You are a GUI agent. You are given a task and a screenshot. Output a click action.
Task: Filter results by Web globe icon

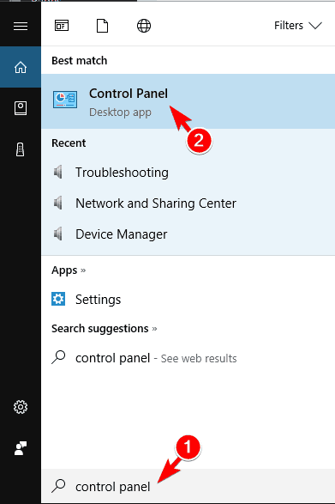(144, 26)
